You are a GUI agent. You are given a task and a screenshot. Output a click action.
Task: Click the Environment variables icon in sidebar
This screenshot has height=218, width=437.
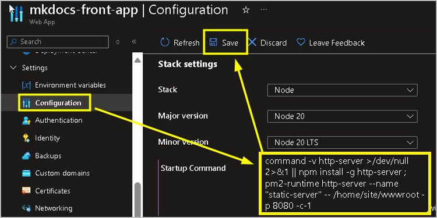pyautogui.click(x=26, y=85)
